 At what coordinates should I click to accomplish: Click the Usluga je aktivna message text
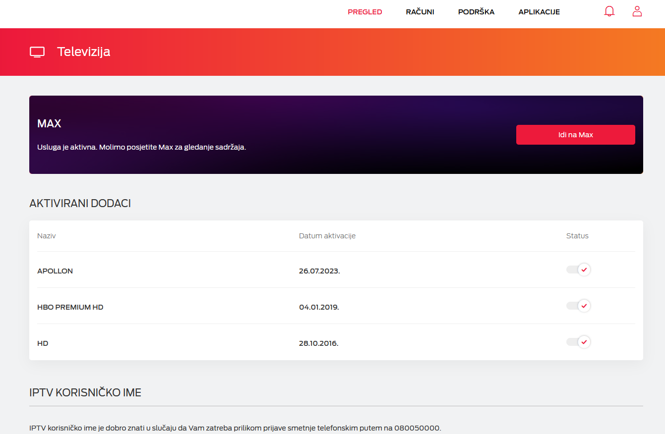click(x=142, y=148)
